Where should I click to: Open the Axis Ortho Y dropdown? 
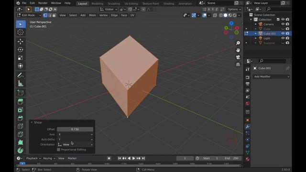coord(75,140)
